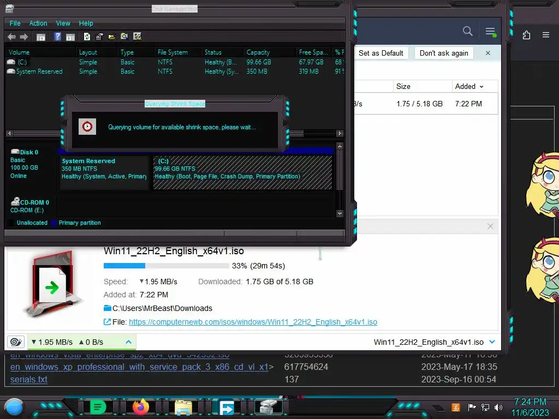559x419 pixels.
Task: Click Don't ask again button
Action: [444, 53]
